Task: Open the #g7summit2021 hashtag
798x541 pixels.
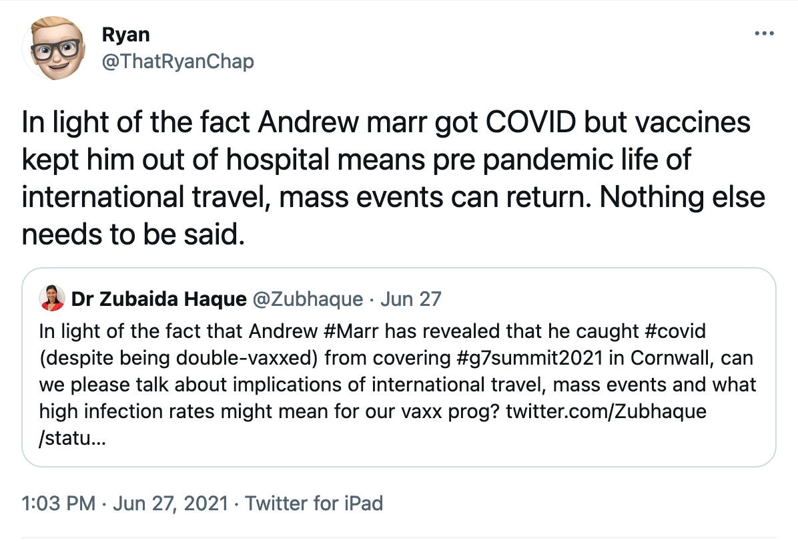Action: pos(530,358)
